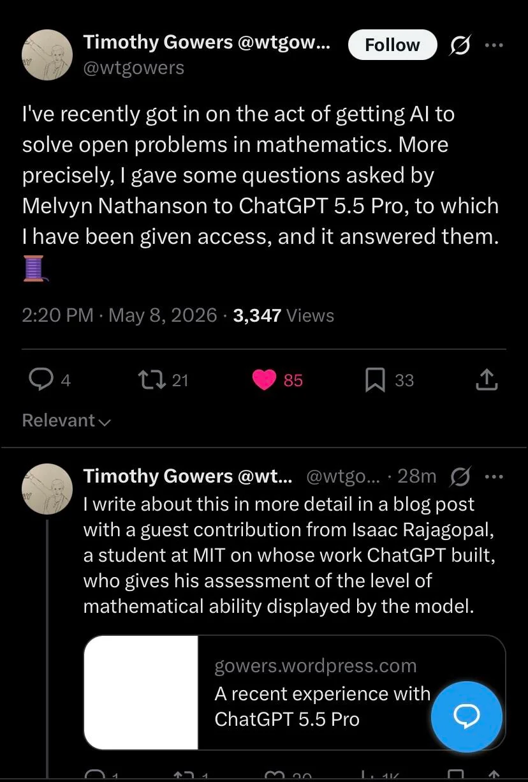Repost the main tweet with 21 reposts
528x782 pixels.
coord(153,380)
